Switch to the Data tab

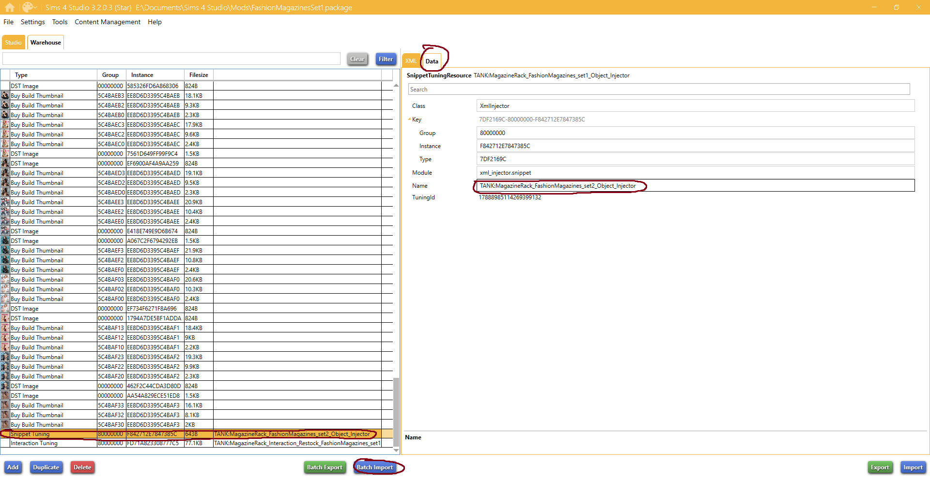point(432,61)
